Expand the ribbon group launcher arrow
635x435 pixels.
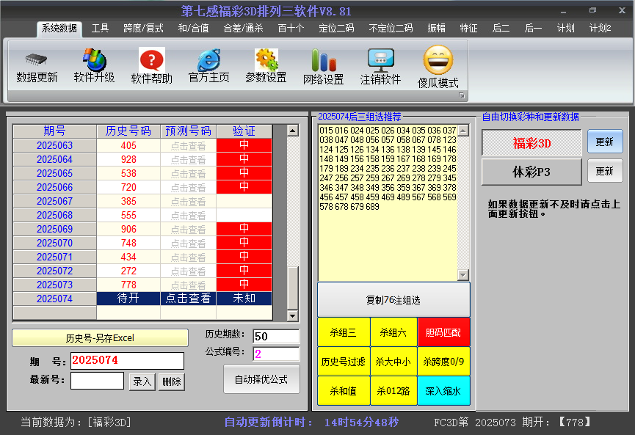(x=461, y=95)
